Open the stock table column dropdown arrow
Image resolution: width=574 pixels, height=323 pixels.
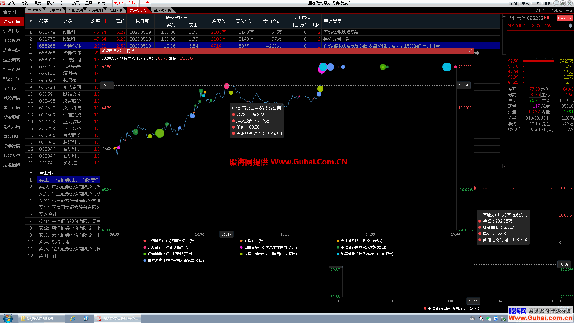[x=31, y=21]
